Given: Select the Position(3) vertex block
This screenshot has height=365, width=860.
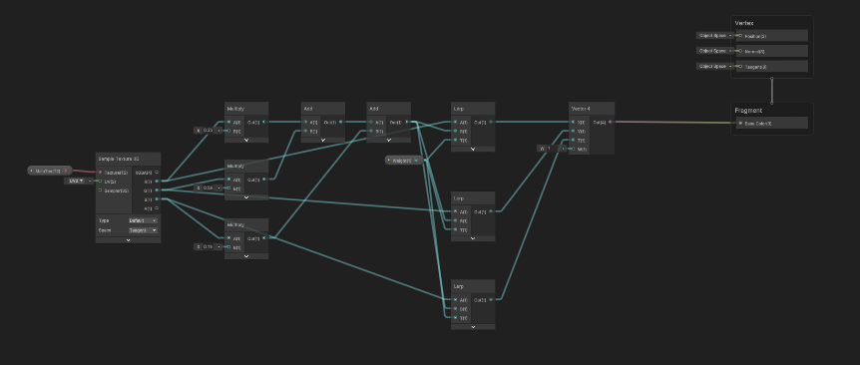Looking at the screenshot, I should [x=772, y=36].
